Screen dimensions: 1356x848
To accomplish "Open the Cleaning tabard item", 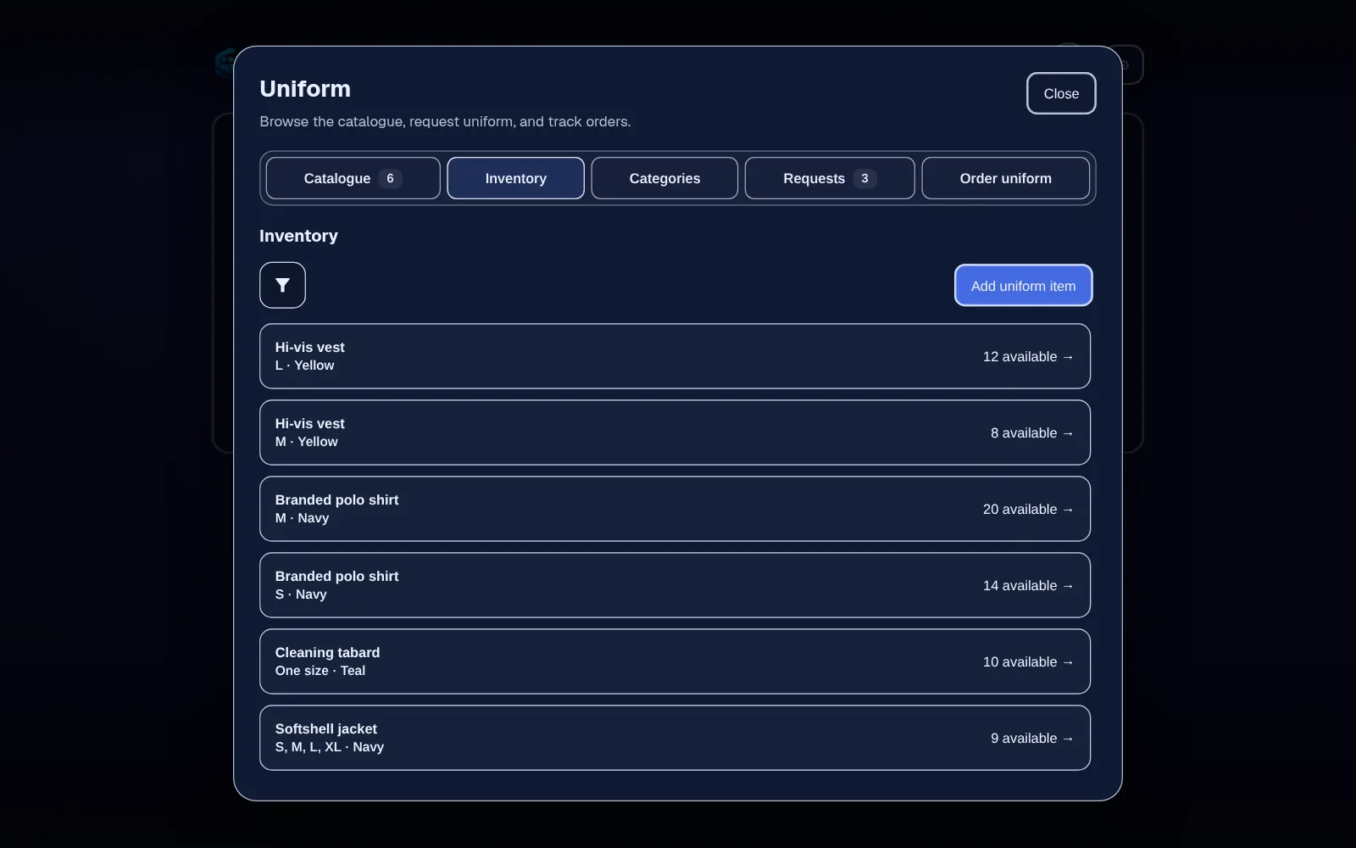I will pyautogui.click(x=675, y=661).
